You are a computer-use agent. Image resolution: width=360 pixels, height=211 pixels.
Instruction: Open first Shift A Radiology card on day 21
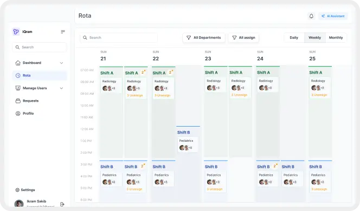[x=111, y=85]
